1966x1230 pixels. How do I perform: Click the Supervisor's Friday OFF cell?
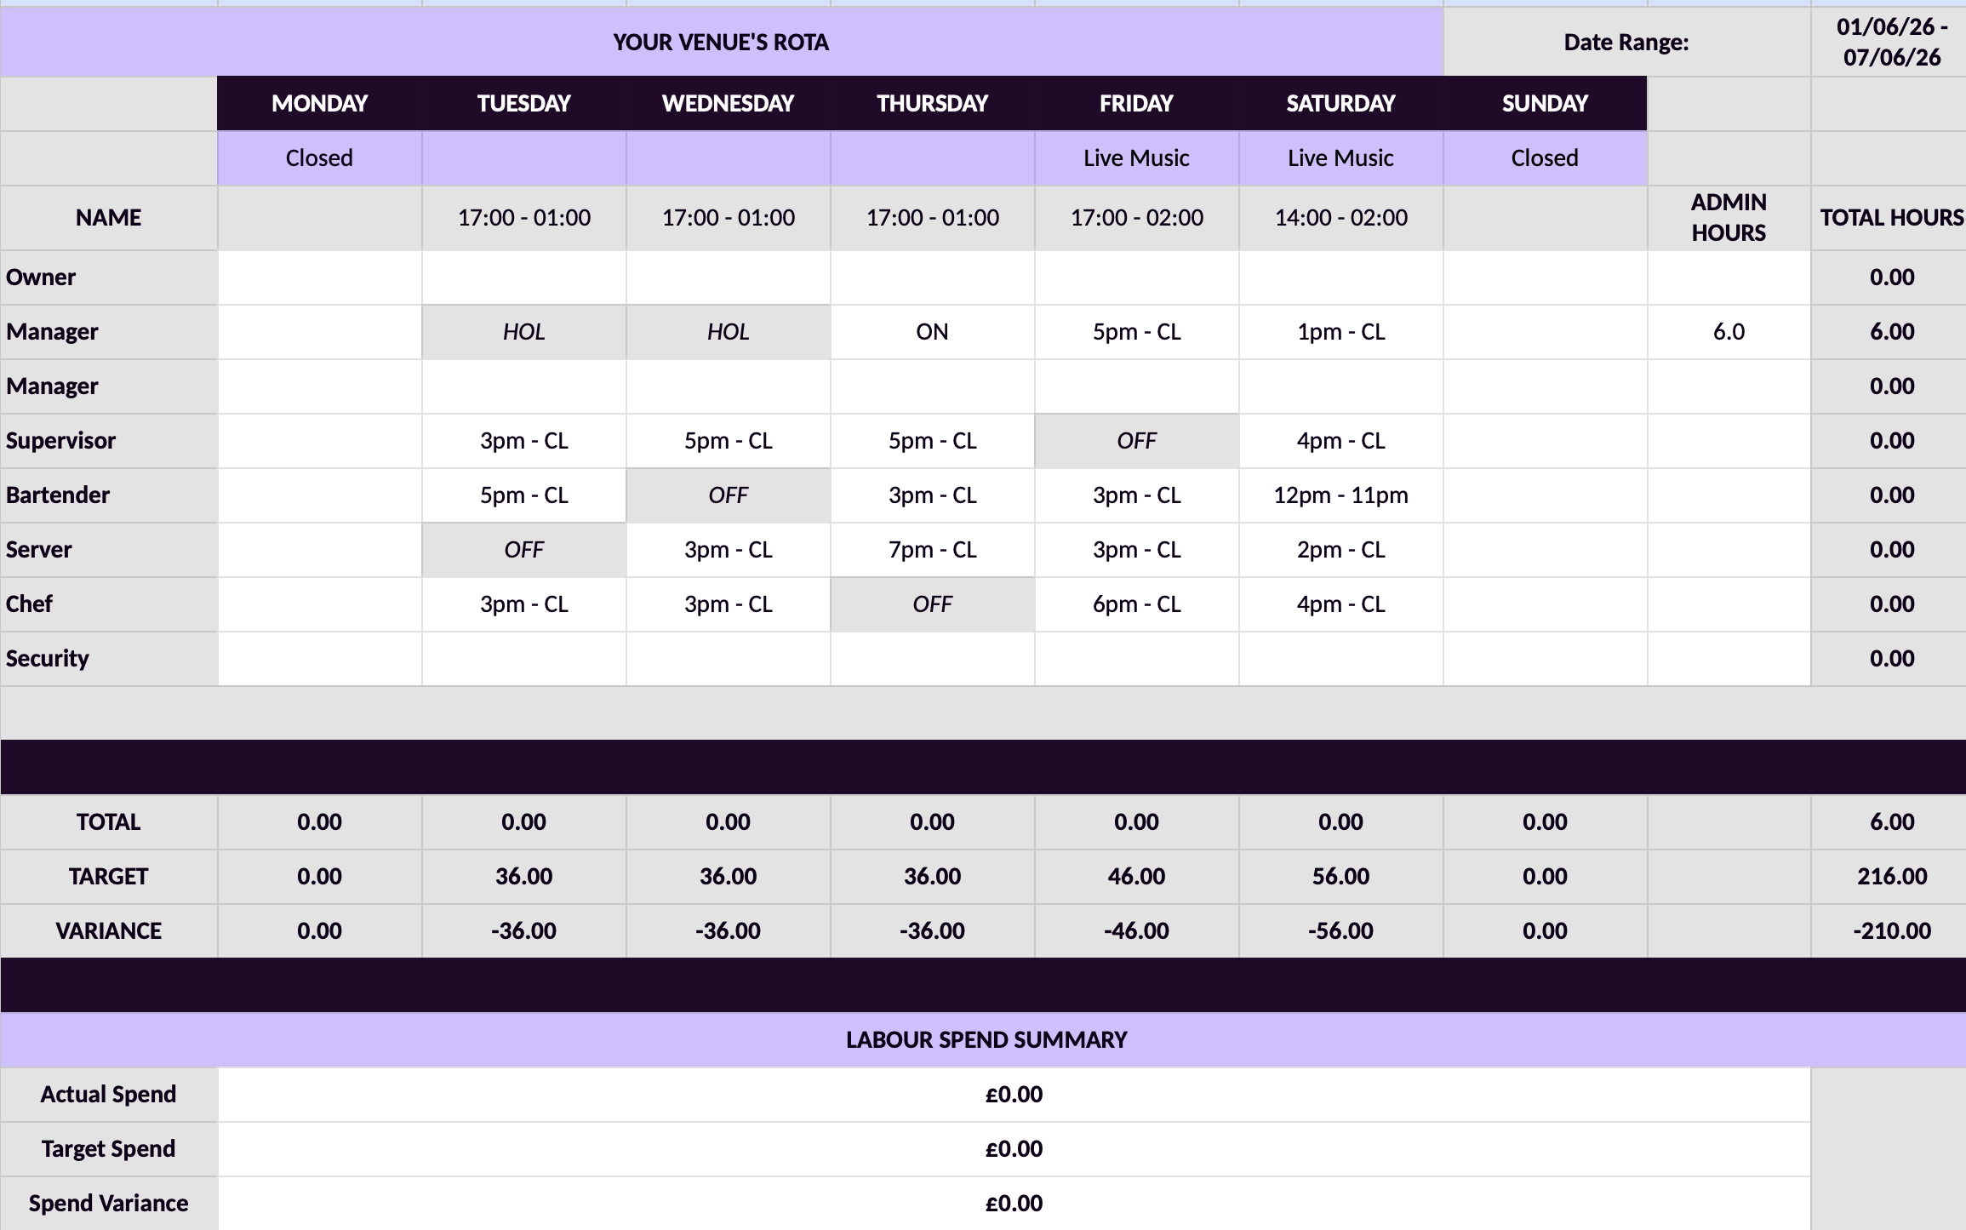click(1136, 441)
